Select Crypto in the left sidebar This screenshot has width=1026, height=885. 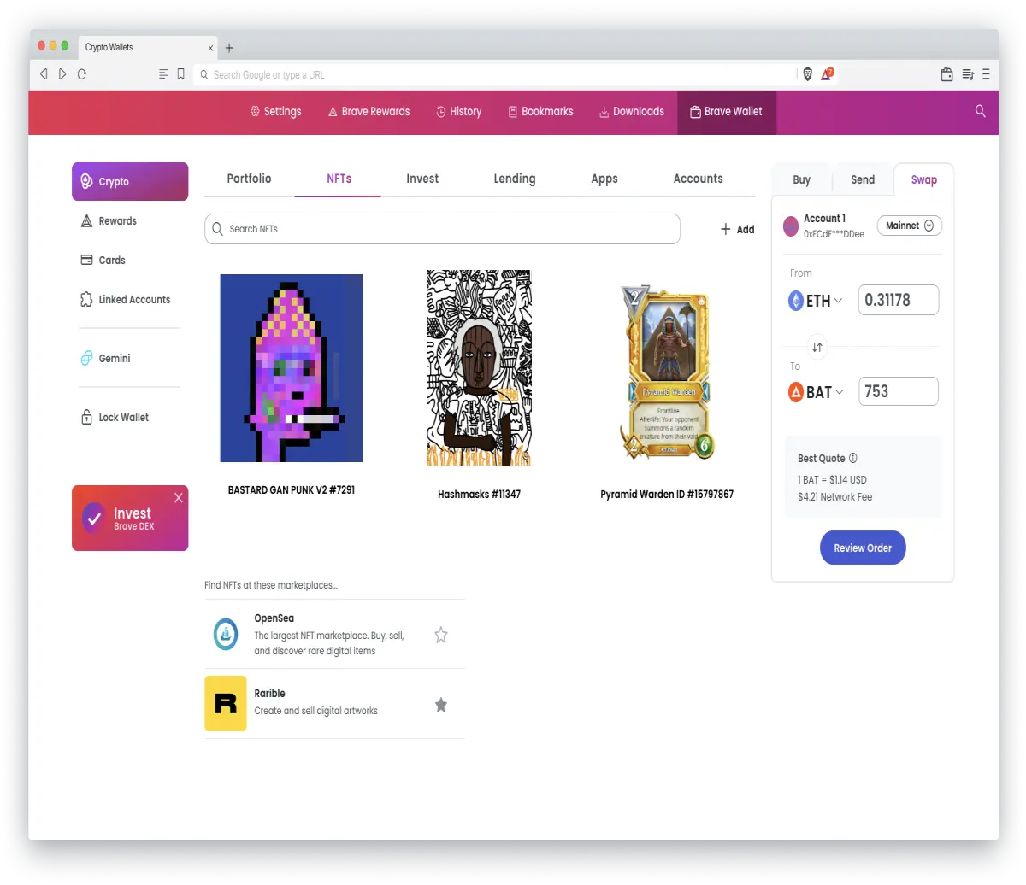[x=130, y=181]
